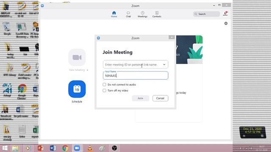Select the Google Chrome desktop shortcut
Viewport: 271px width, 152px height.
click(x=22, y=91)
